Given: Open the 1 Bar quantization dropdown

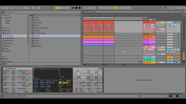Looking at the screenshot, I should click(37, 8).
